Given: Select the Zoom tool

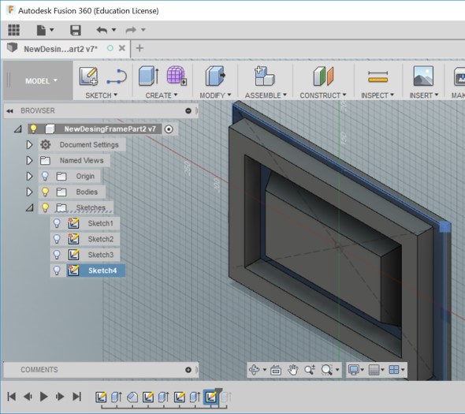Looking at the screenshot, I should [310, 370].
